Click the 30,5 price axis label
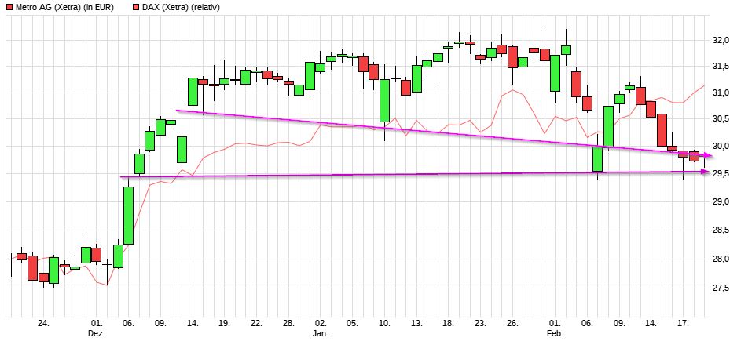This screenshot has height=341, width=741. [722, 119]
